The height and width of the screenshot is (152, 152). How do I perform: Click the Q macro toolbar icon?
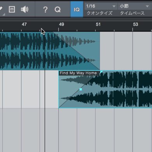click(x=58, y=9)
